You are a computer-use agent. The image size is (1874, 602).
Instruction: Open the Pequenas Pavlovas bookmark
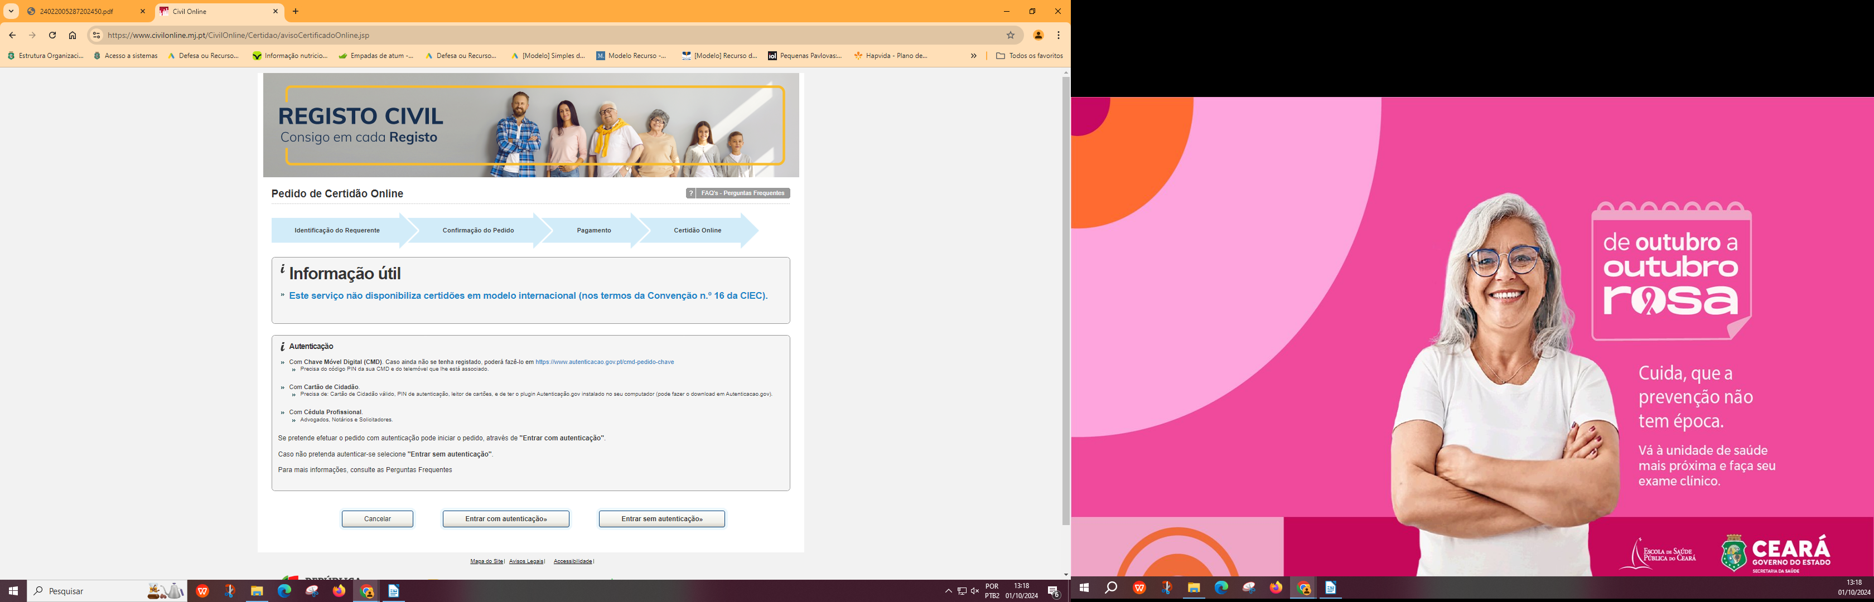click(805, 55)
